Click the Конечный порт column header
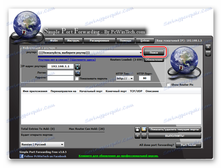222x168 pixels. [116, 91]
